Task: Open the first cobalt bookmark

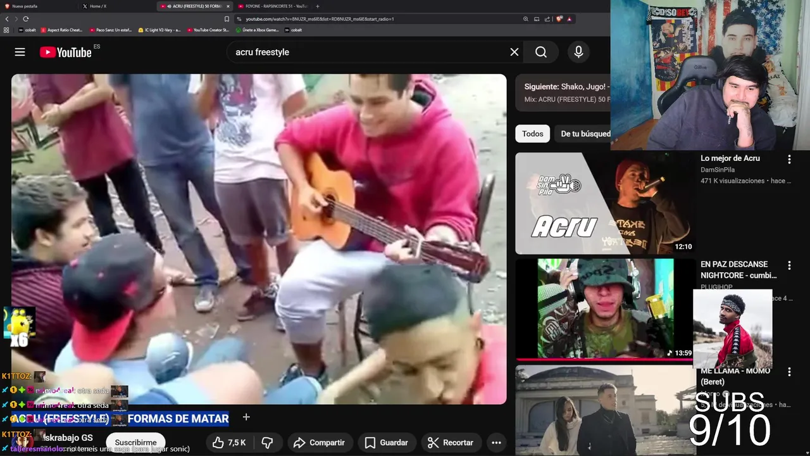Action: [x=27, y=30]
